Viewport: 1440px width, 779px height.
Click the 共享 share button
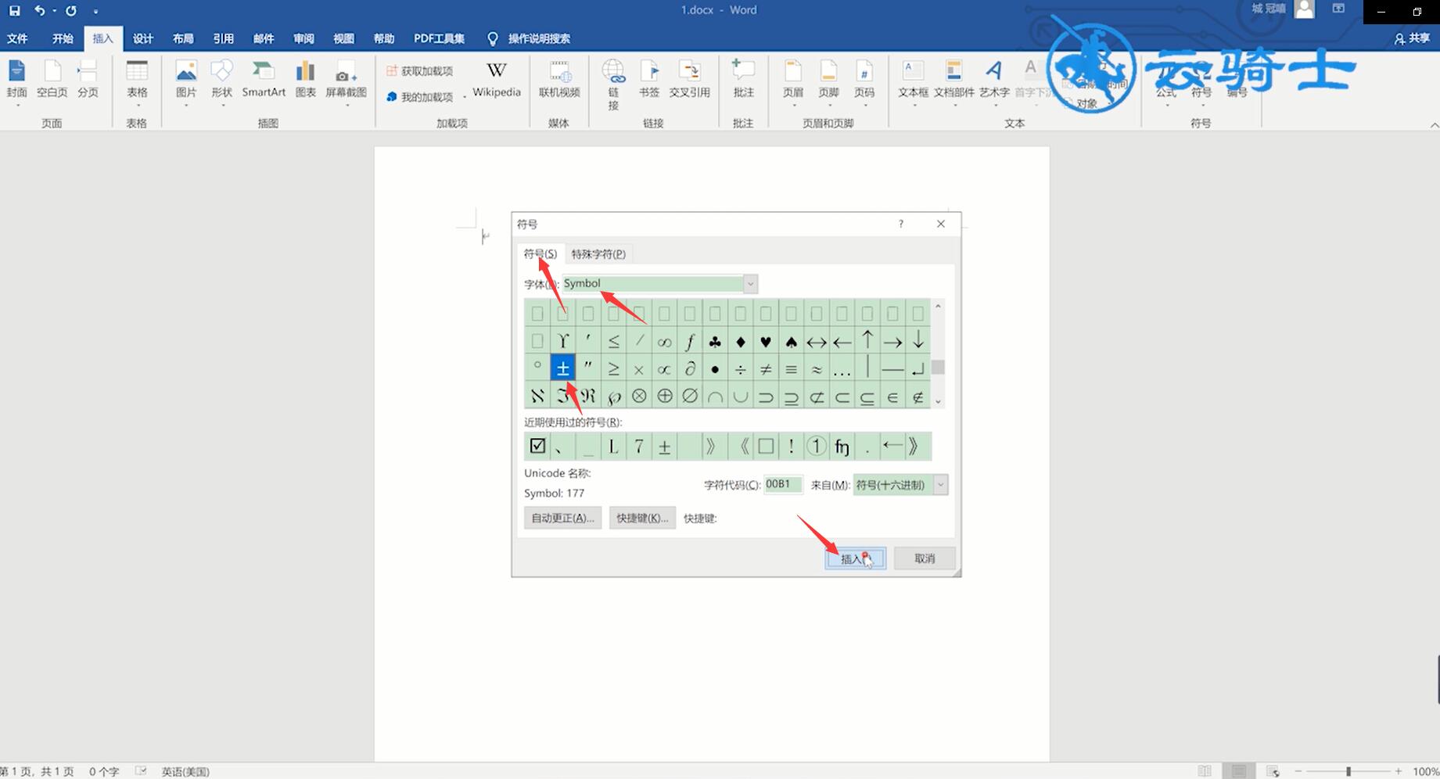[1412, 38]
